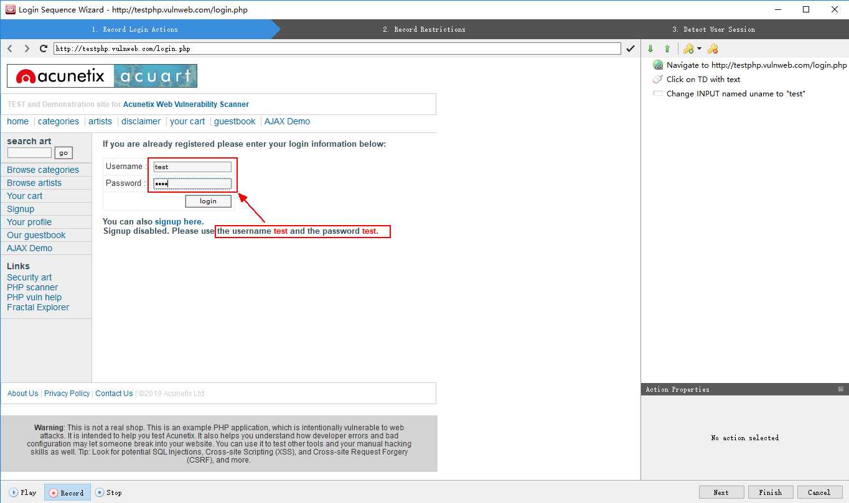Click the login button on the page
The width and height of the screenshot is (849, 503).
click(208, 201)
